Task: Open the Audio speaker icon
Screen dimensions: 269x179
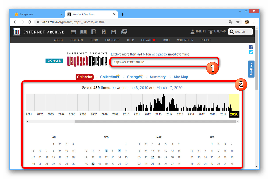Action: (104, 32)
